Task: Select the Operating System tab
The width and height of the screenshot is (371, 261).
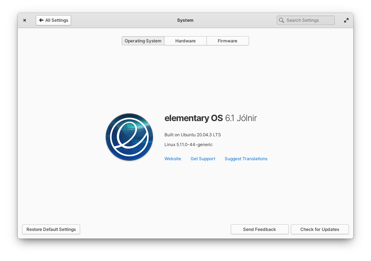Action: point(143,41)
